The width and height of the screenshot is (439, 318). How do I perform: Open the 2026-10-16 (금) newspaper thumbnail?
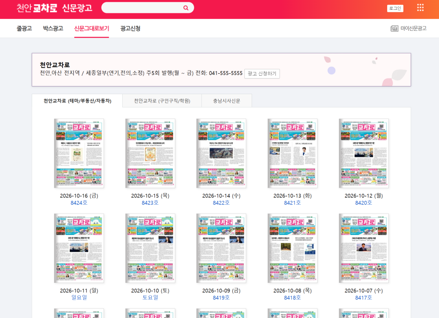pyautogui.click(x=79, y=153)
